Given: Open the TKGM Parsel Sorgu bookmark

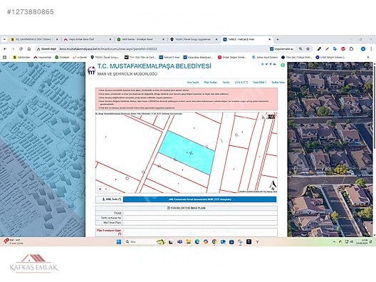Looking at the screenshot, I should pos(105,57).
